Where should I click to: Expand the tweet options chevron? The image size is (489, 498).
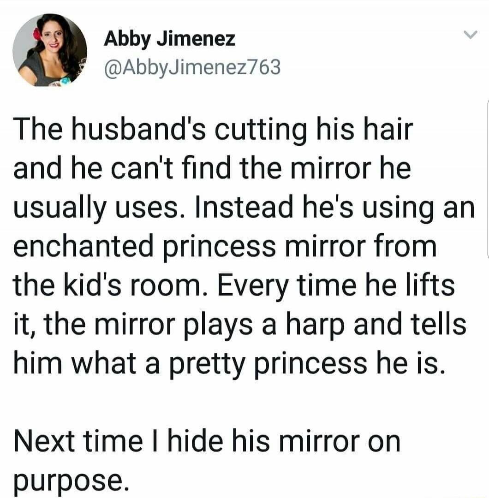pos(470,34)
